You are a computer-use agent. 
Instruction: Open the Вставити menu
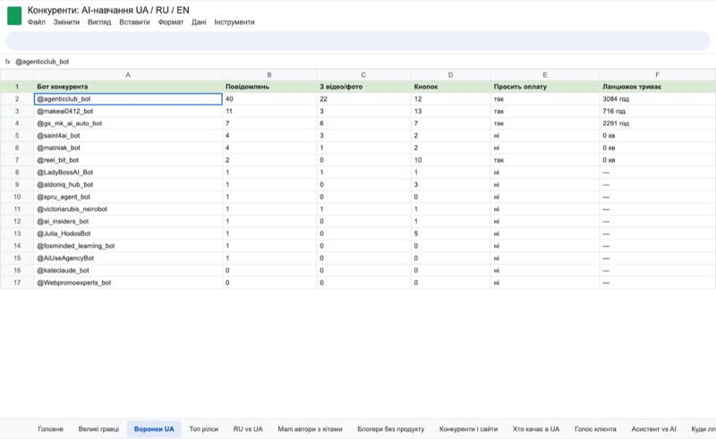(x=134, y=21)
